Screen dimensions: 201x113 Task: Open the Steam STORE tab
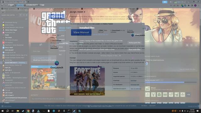(11, 5)
